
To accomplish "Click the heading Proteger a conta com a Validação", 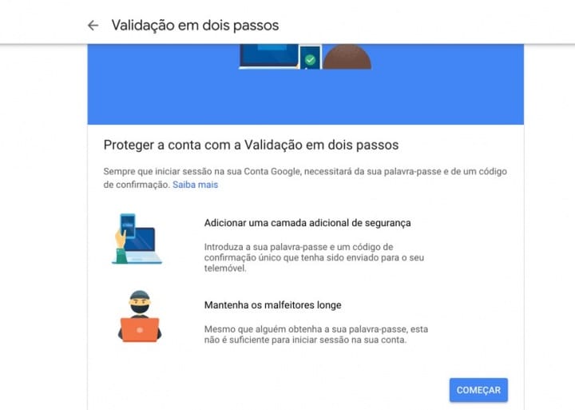I will coord(251,145).
